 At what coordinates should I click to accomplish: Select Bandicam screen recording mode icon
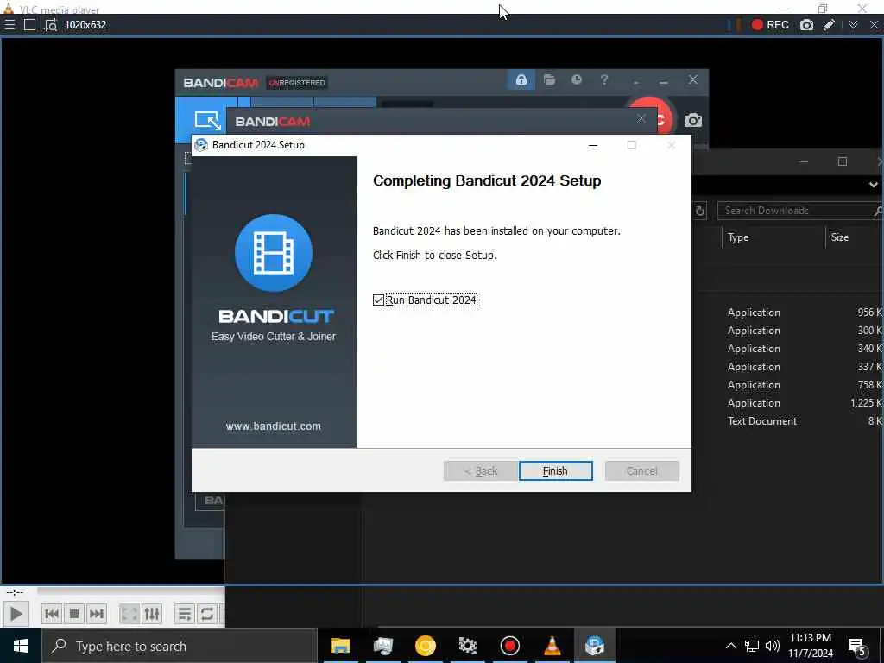point(207,121)
